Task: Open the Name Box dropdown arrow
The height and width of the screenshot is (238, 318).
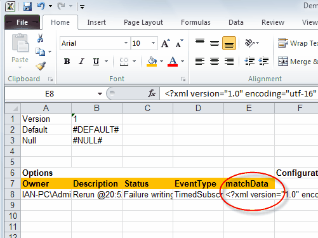Action: (x=100, y=93)
